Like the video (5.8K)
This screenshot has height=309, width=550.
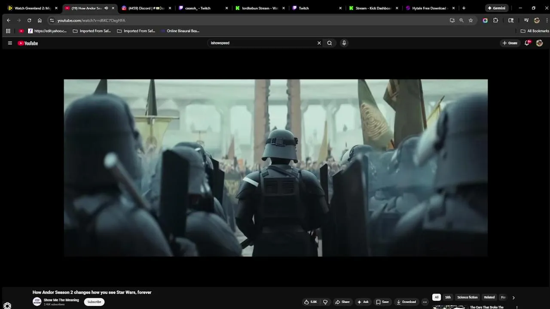(x=311, y=302)
